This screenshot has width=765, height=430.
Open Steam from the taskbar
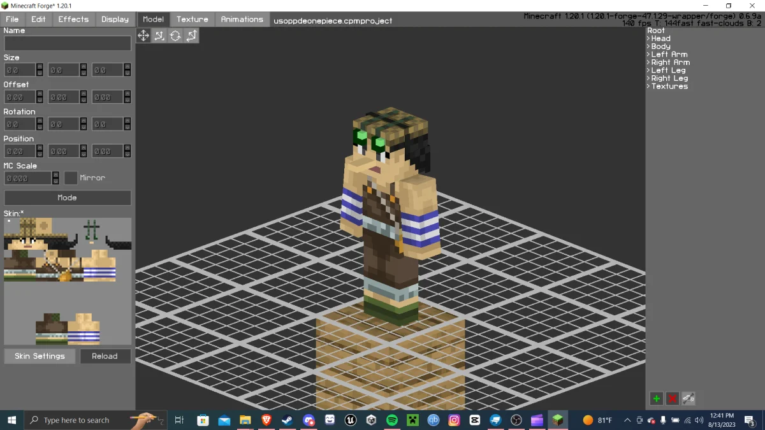(287, 420)
